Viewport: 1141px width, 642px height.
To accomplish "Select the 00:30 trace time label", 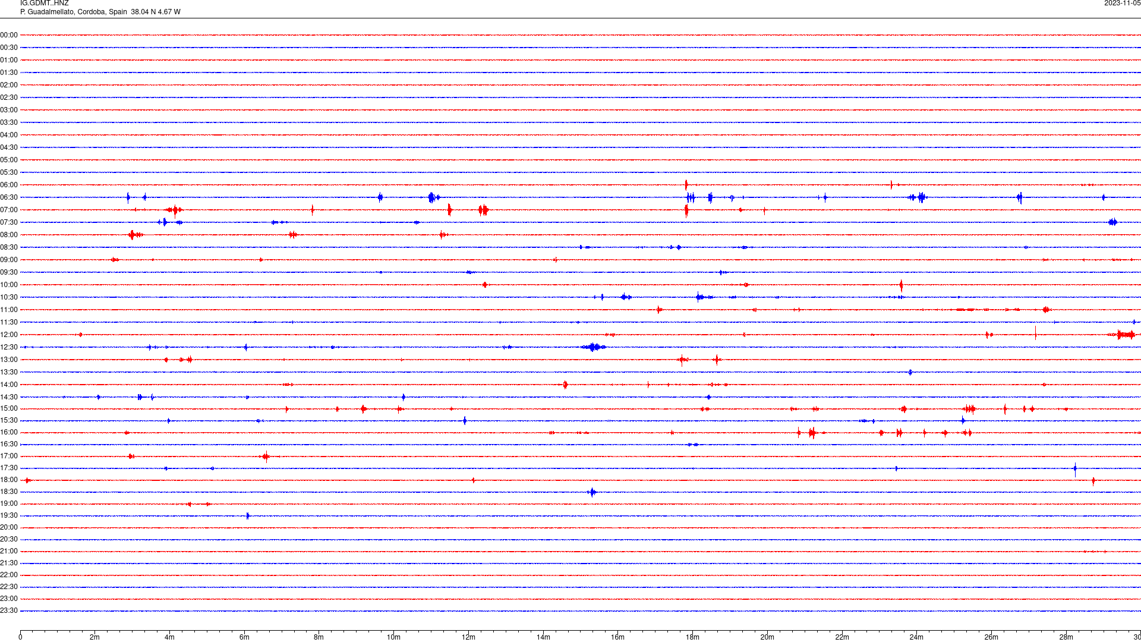I will coord(9,48).
